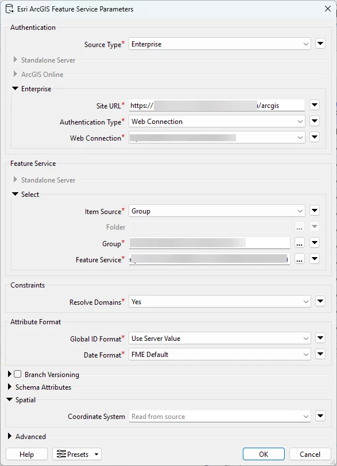337x466 pixels.
Task: Open the Date Format dropdown
Action: click(220, 355)
